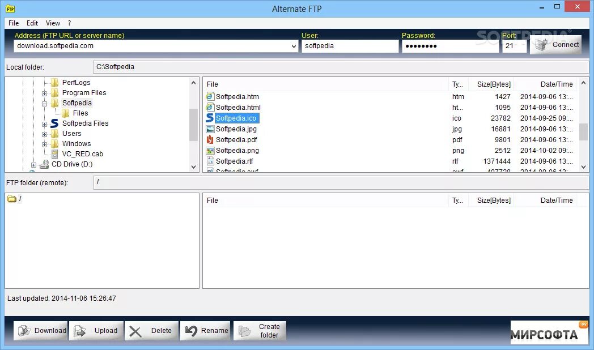Viewport: 594px width, 350px height.
Task: Sort local files by Size[Bytes] header
Action: (491, 84)
